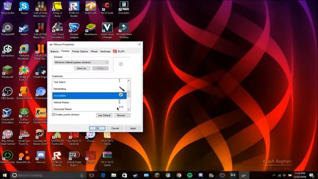
Task: Select the OBS Studio desktop shortcut
Action: click(x=7, y=93)
